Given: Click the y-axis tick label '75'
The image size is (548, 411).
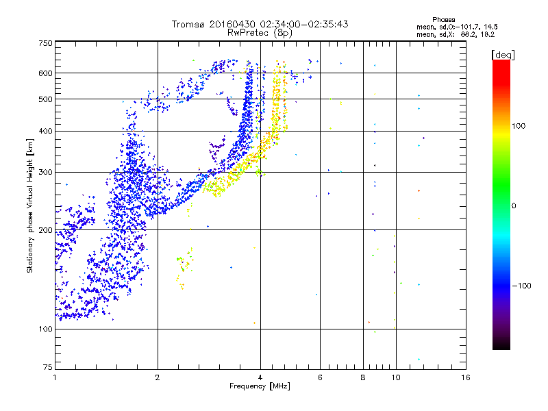Looking at the screenshot, I should (x=48, y=367).
